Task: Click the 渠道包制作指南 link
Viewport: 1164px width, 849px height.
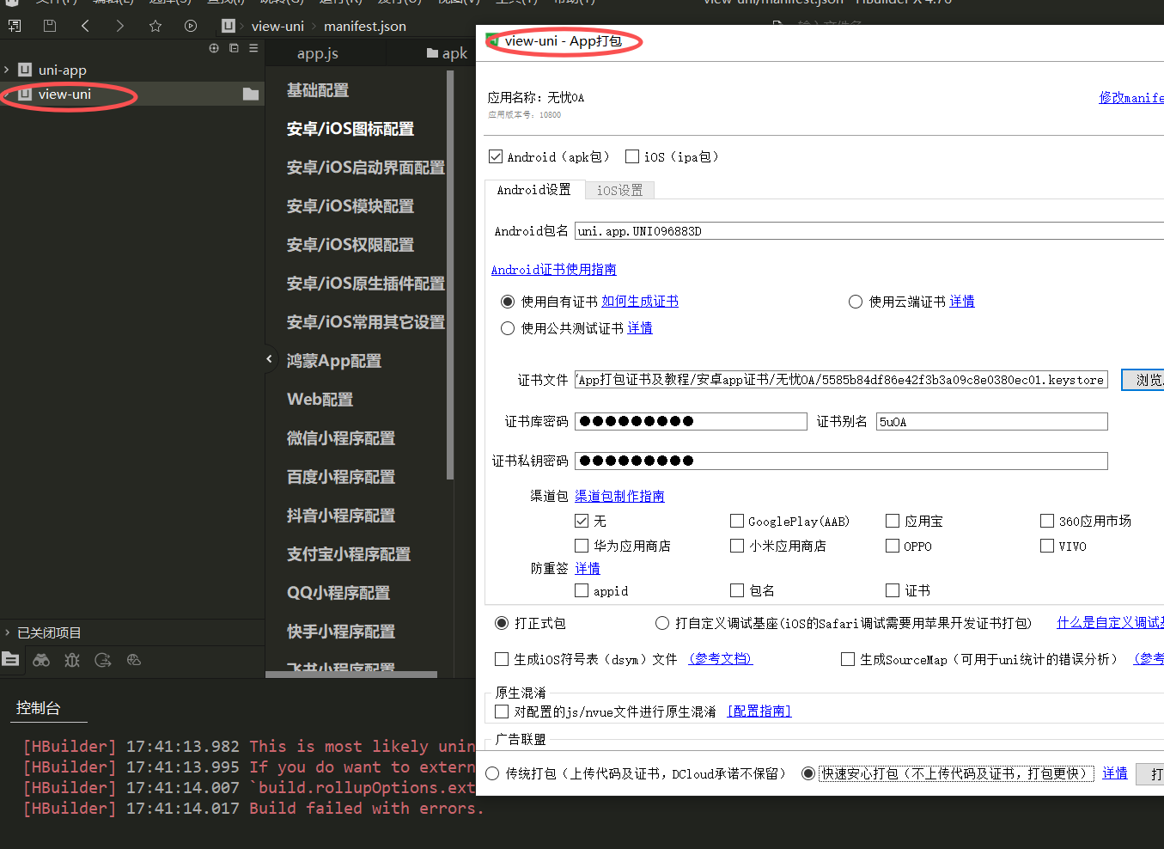Action: (x=619, y=496)
